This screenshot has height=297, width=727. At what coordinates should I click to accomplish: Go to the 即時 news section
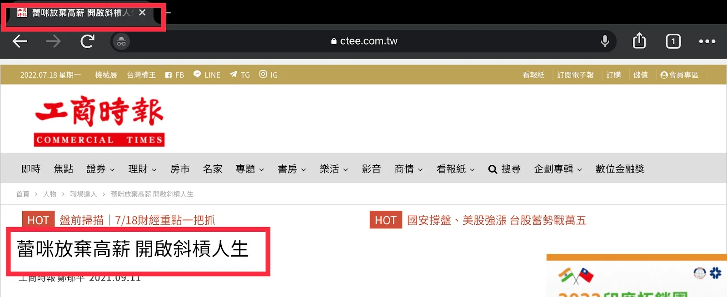pyautogui.click(x=31, y=169)
